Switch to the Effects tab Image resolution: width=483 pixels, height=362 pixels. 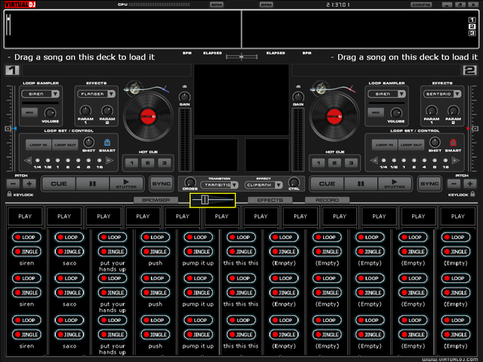pyautogui.click(x=270, y=200)
